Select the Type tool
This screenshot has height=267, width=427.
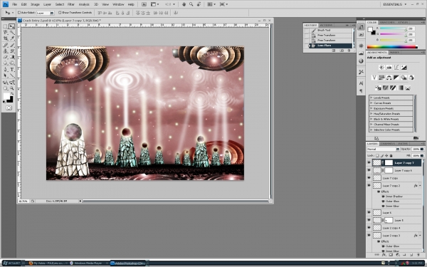11,70
